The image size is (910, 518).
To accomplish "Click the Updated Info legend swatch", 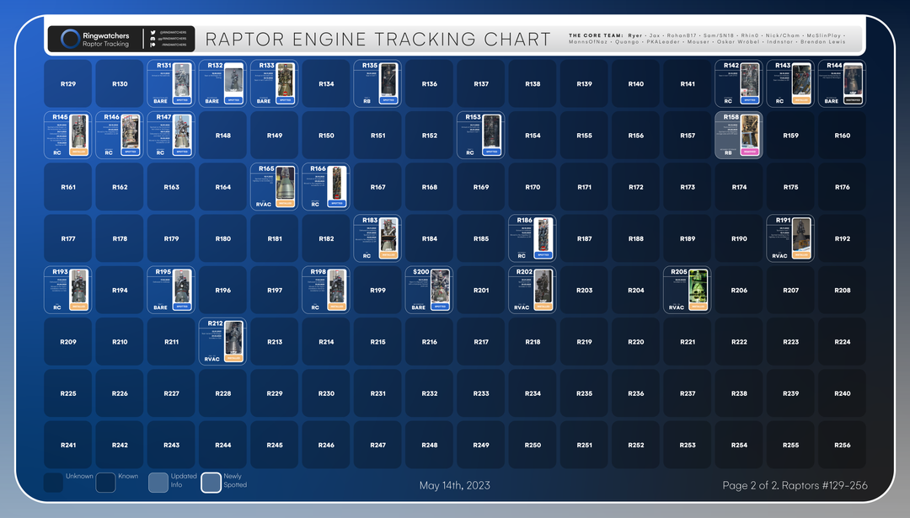I will click(x=158, y=482).
